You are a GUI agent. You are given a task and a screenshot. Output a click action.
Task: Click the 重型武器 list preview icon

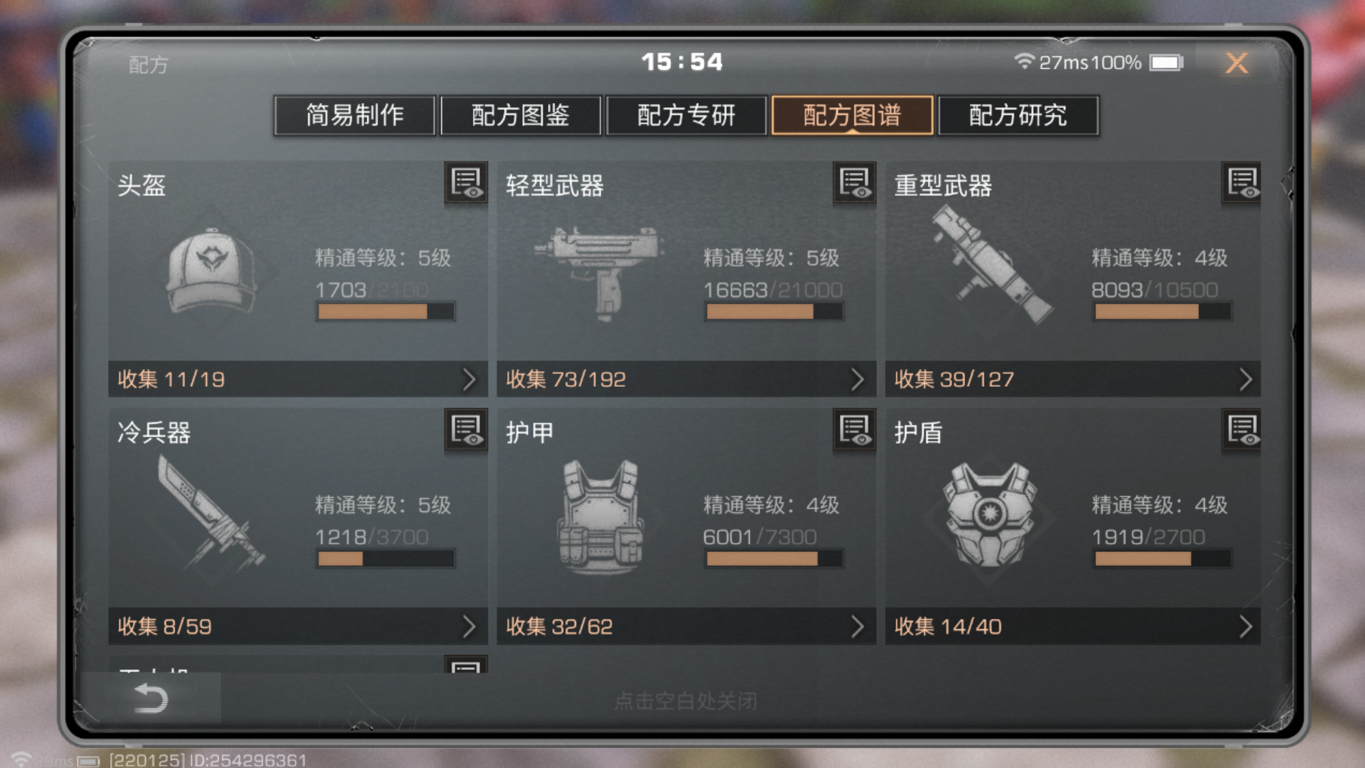(1242, 183)
